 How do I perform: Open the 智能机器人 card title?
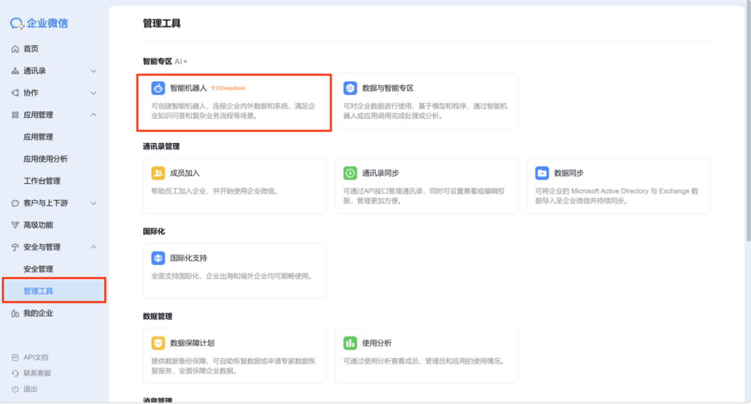click(188, 88)
